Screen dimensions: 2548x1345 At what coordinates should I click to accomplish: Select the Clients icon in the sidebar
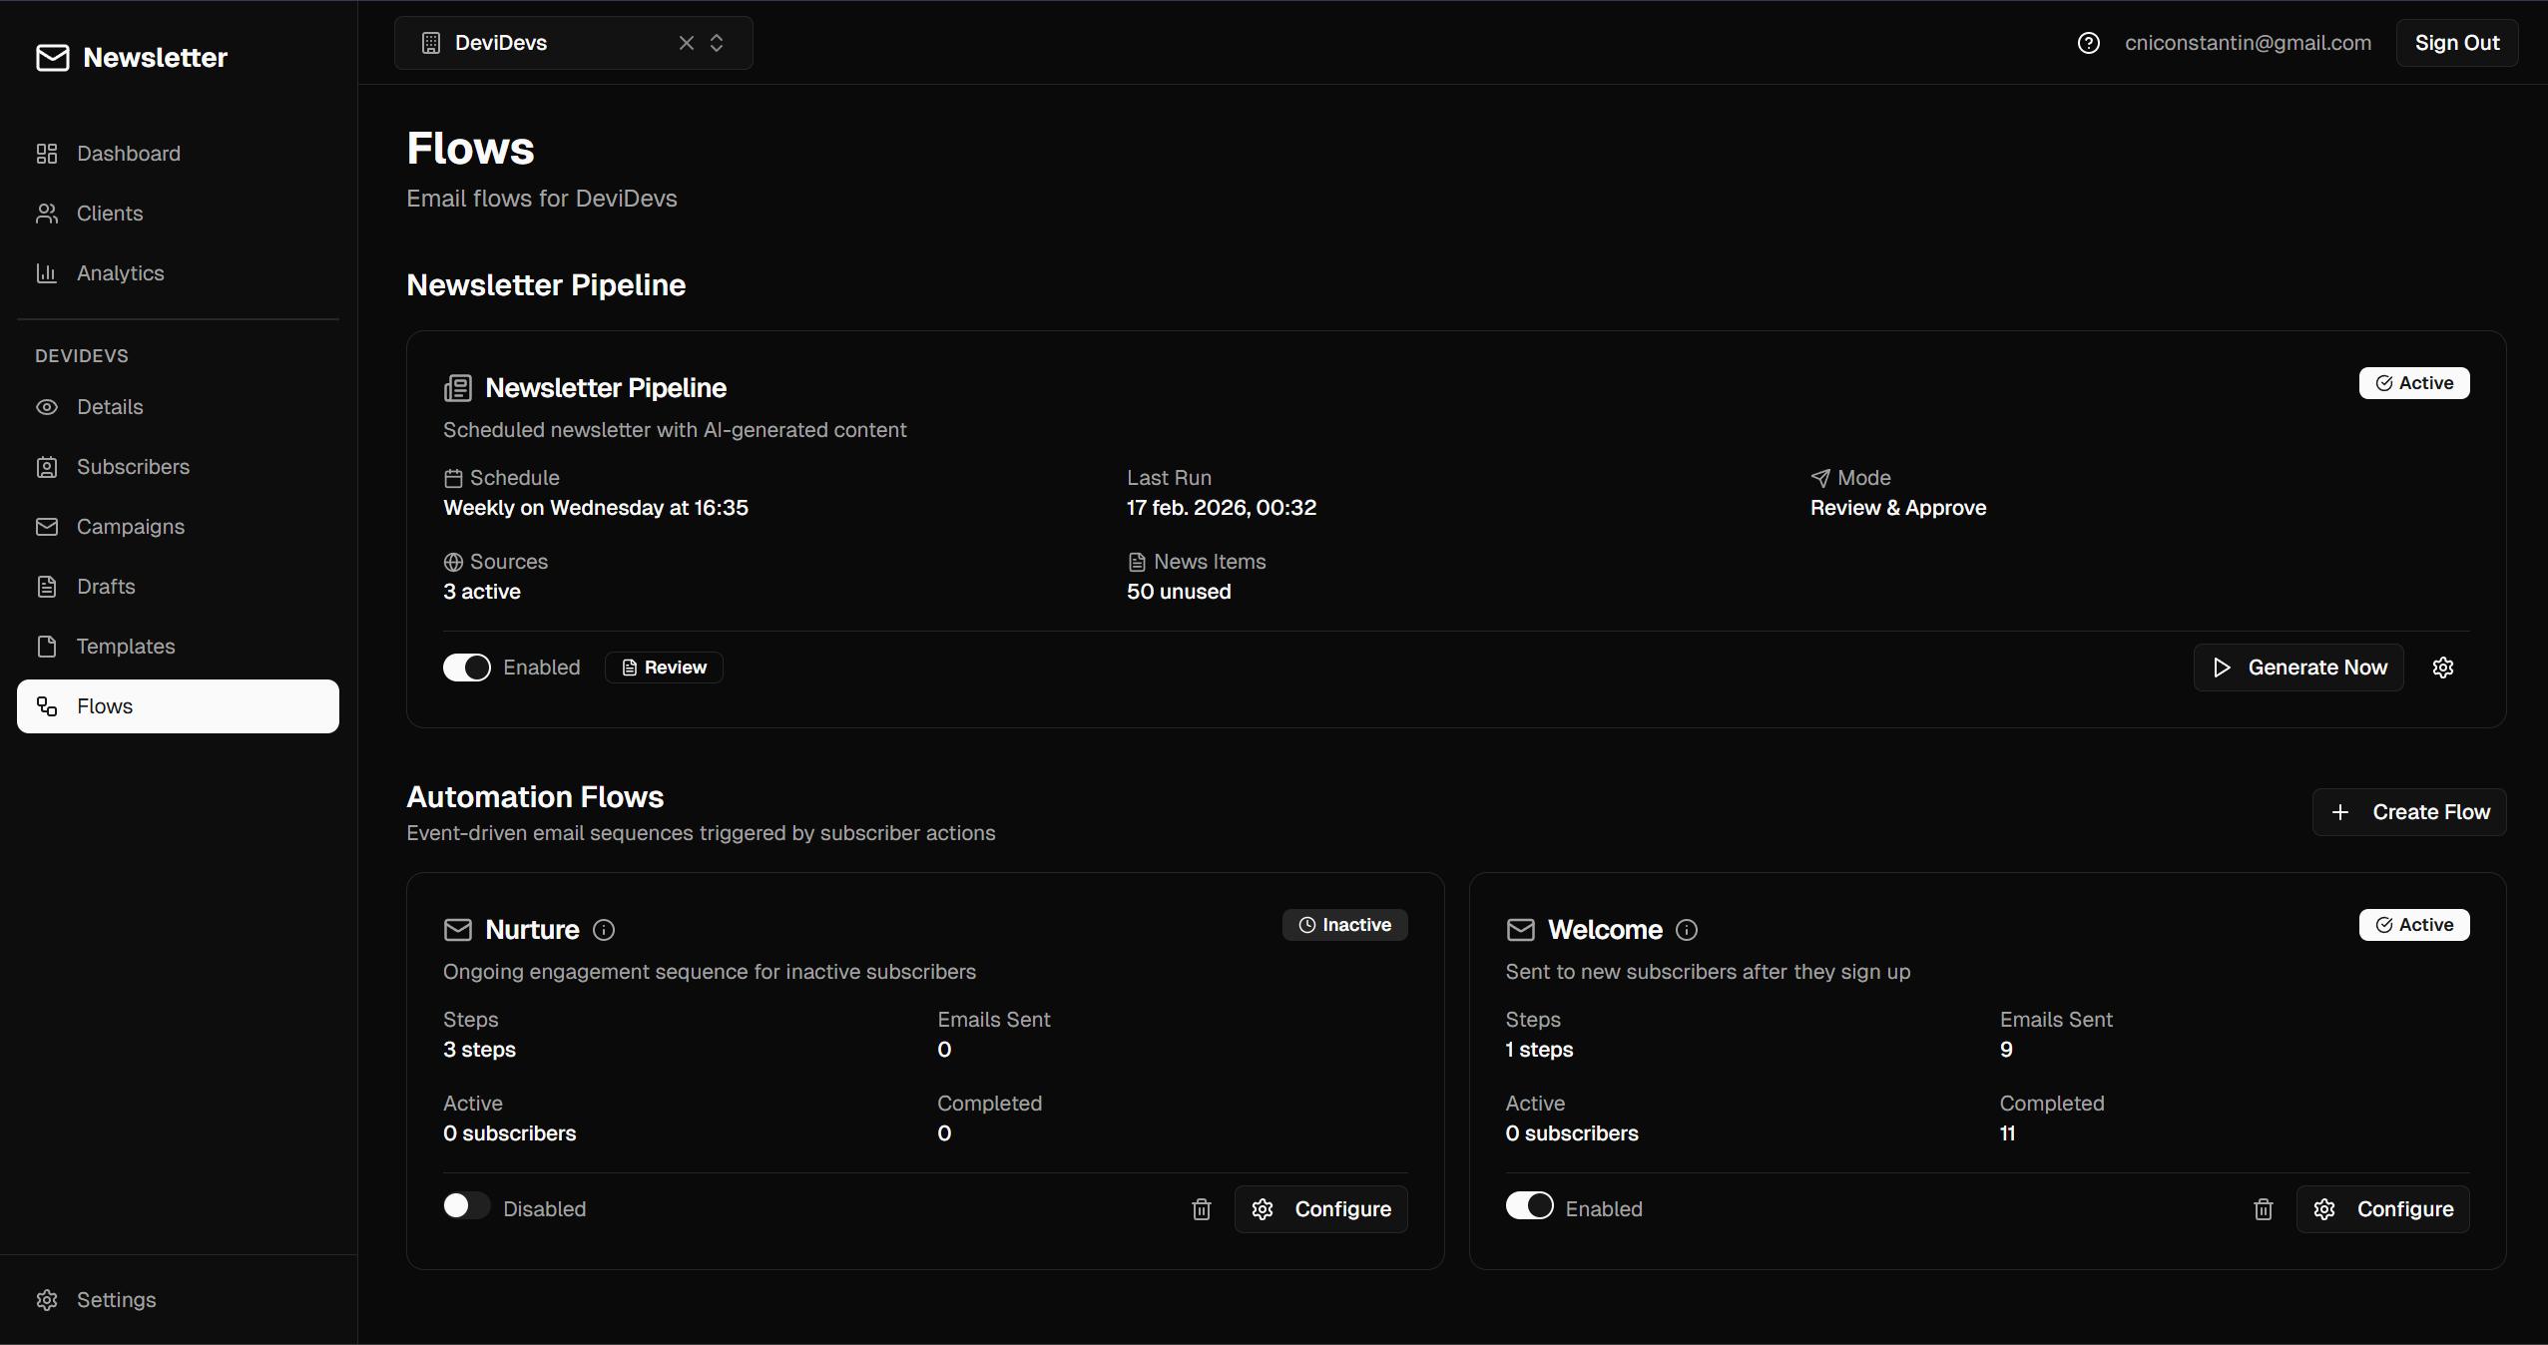pyautogui.click(x=49, y=213)
